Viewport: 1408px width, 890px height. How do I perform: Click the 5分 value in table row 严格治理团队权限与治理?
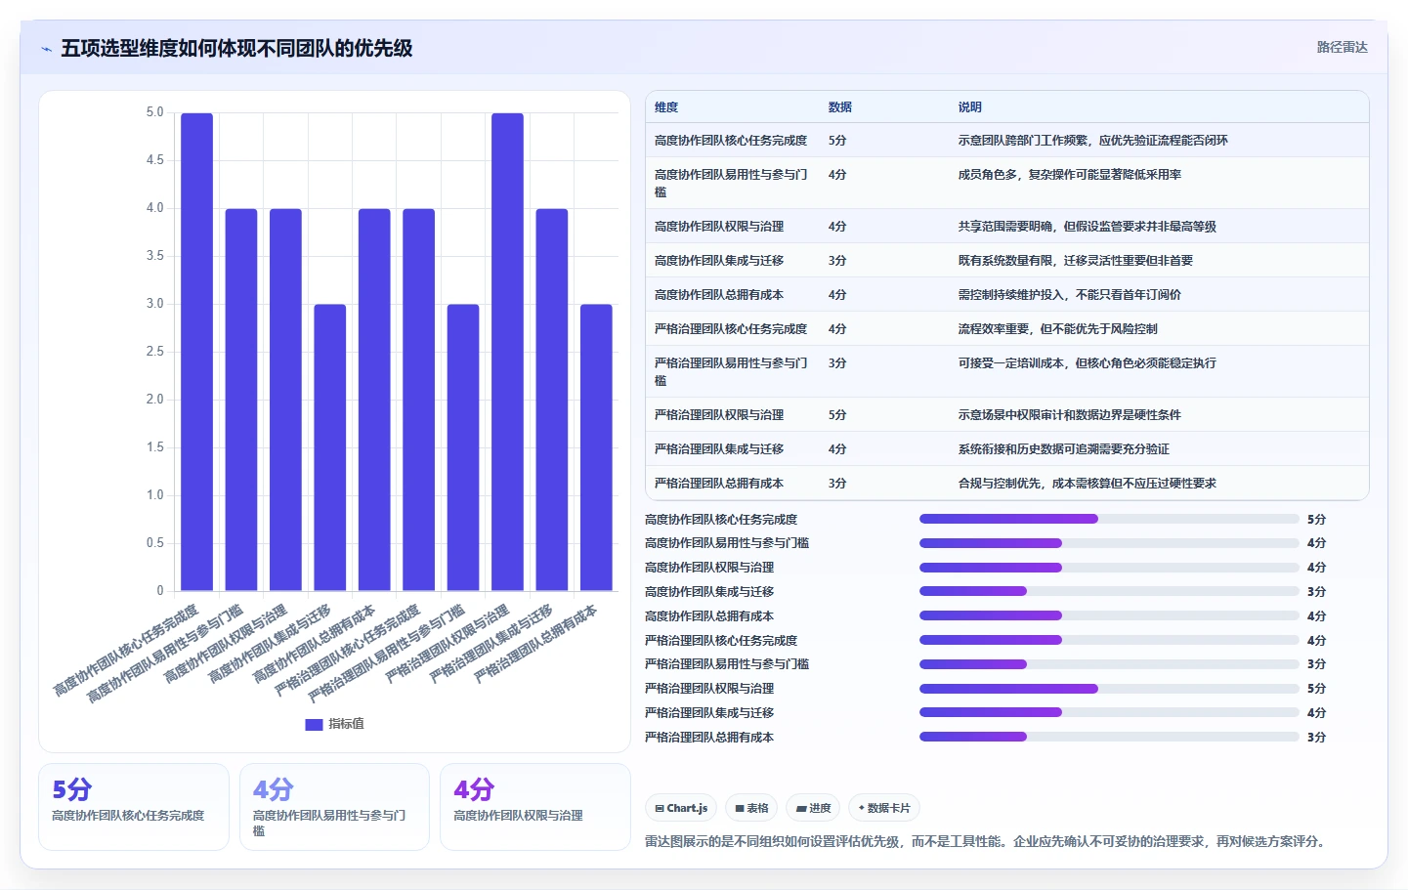coord(837,415)
